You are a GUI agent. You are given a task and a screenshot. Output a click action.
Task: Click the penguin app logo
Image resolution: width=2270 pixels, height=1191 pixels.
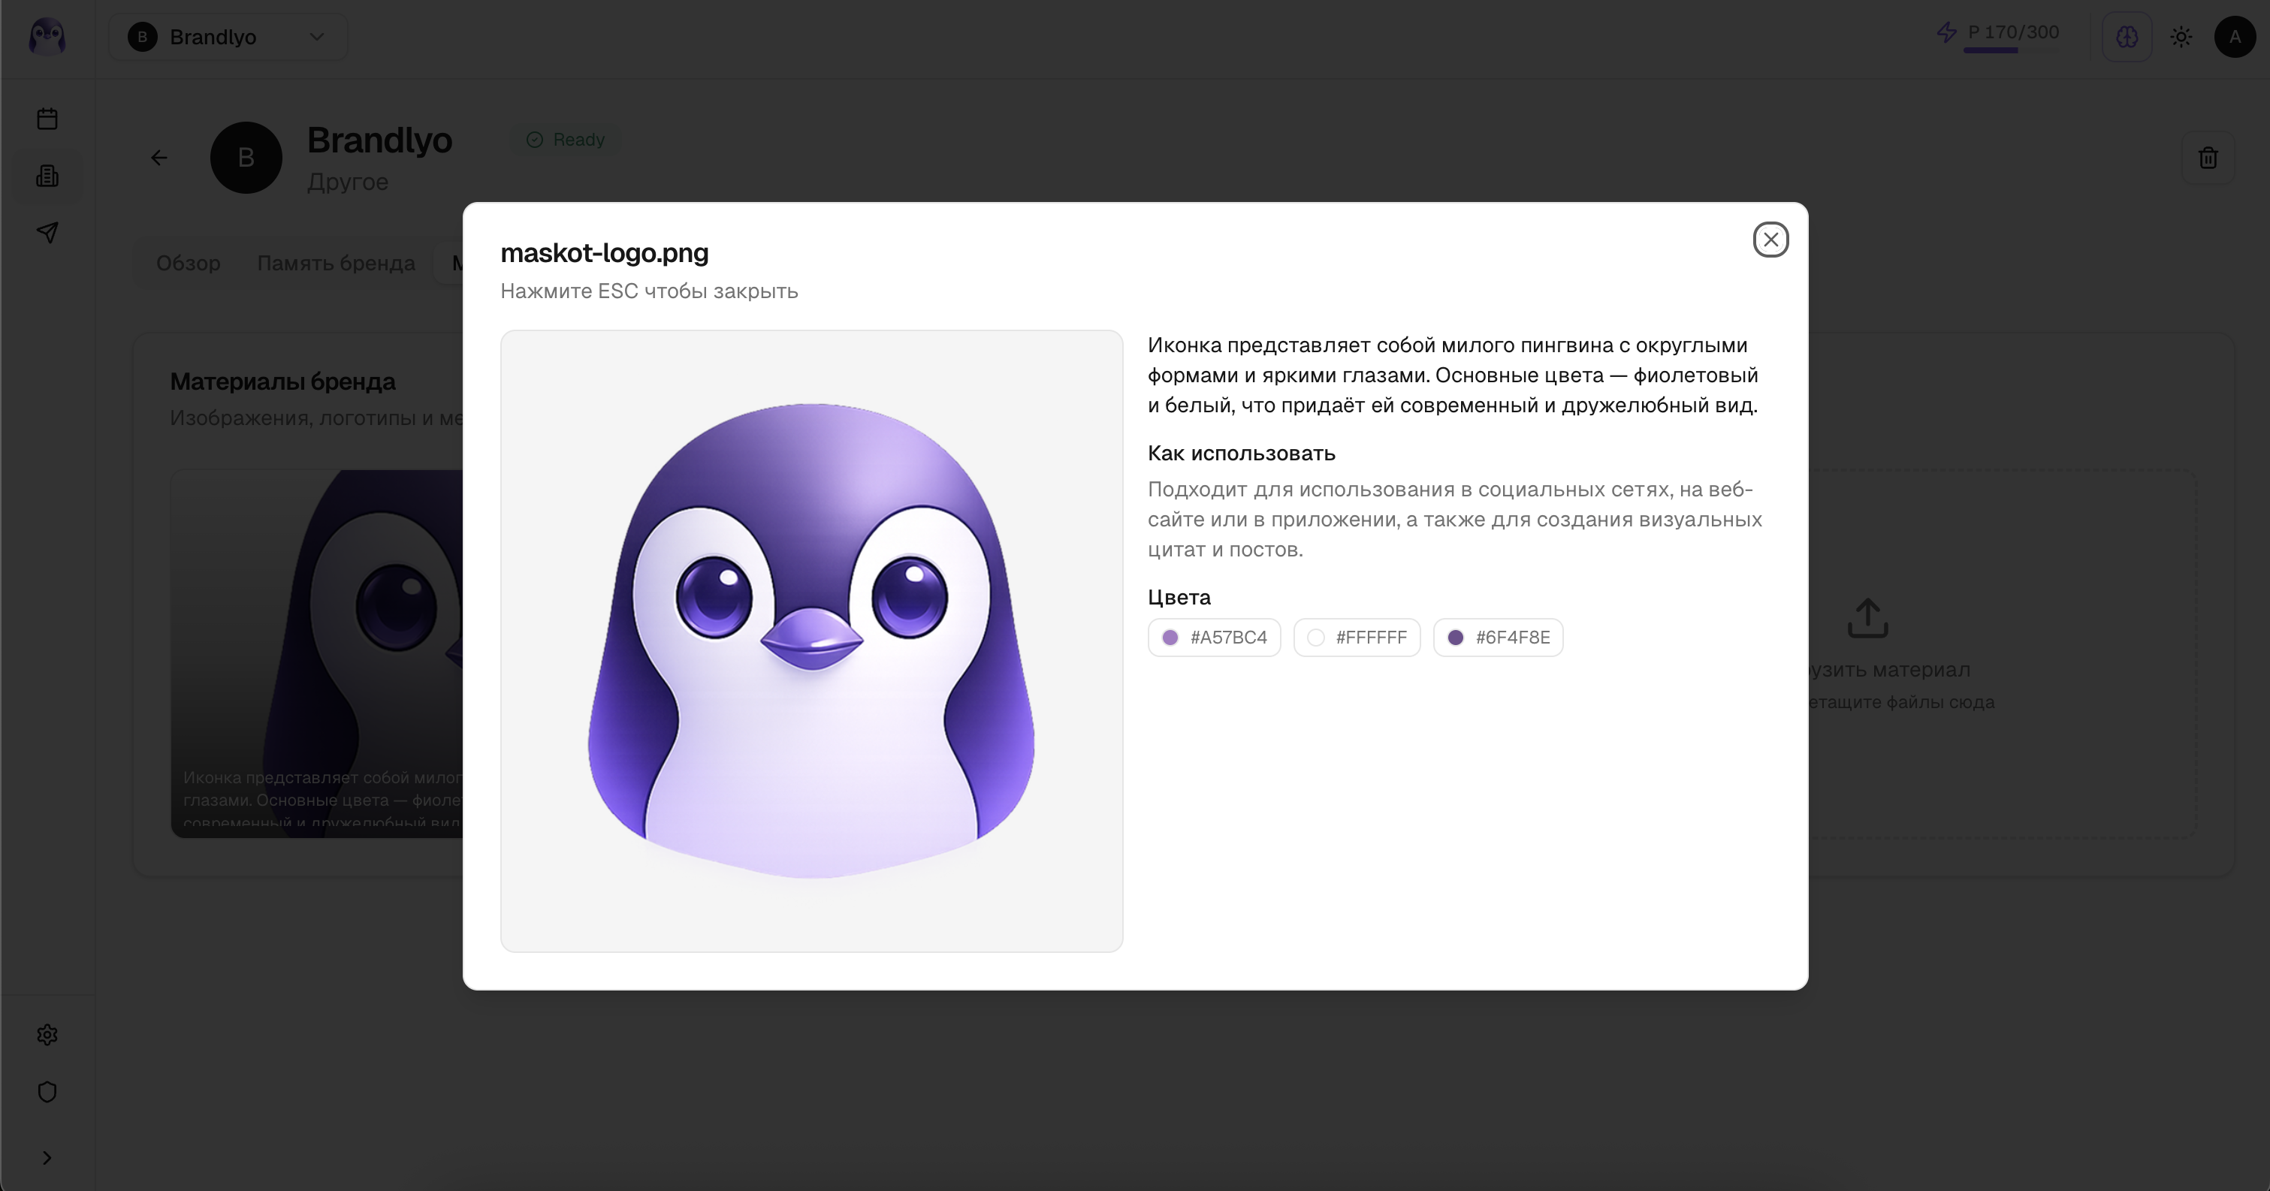[x=47, y=37]
